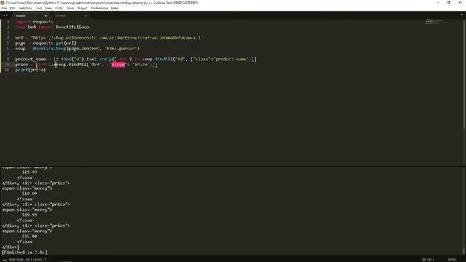Click 'product-name' class string on line 8
The width and height of the screenshot is (466, 262).
[x=231, y=59]
